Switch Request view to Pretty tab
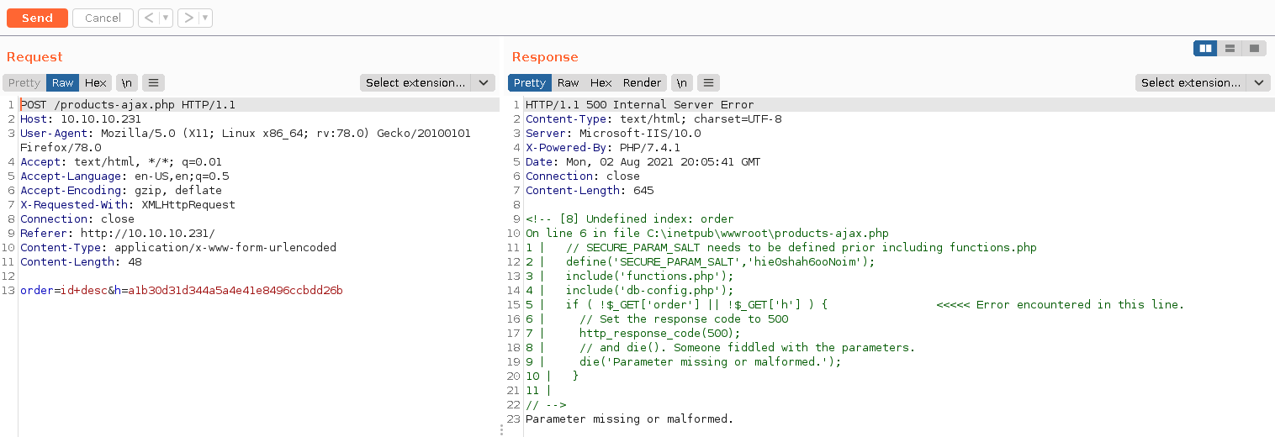Viewport: 1275px width, 437px height. coord(24,82)
